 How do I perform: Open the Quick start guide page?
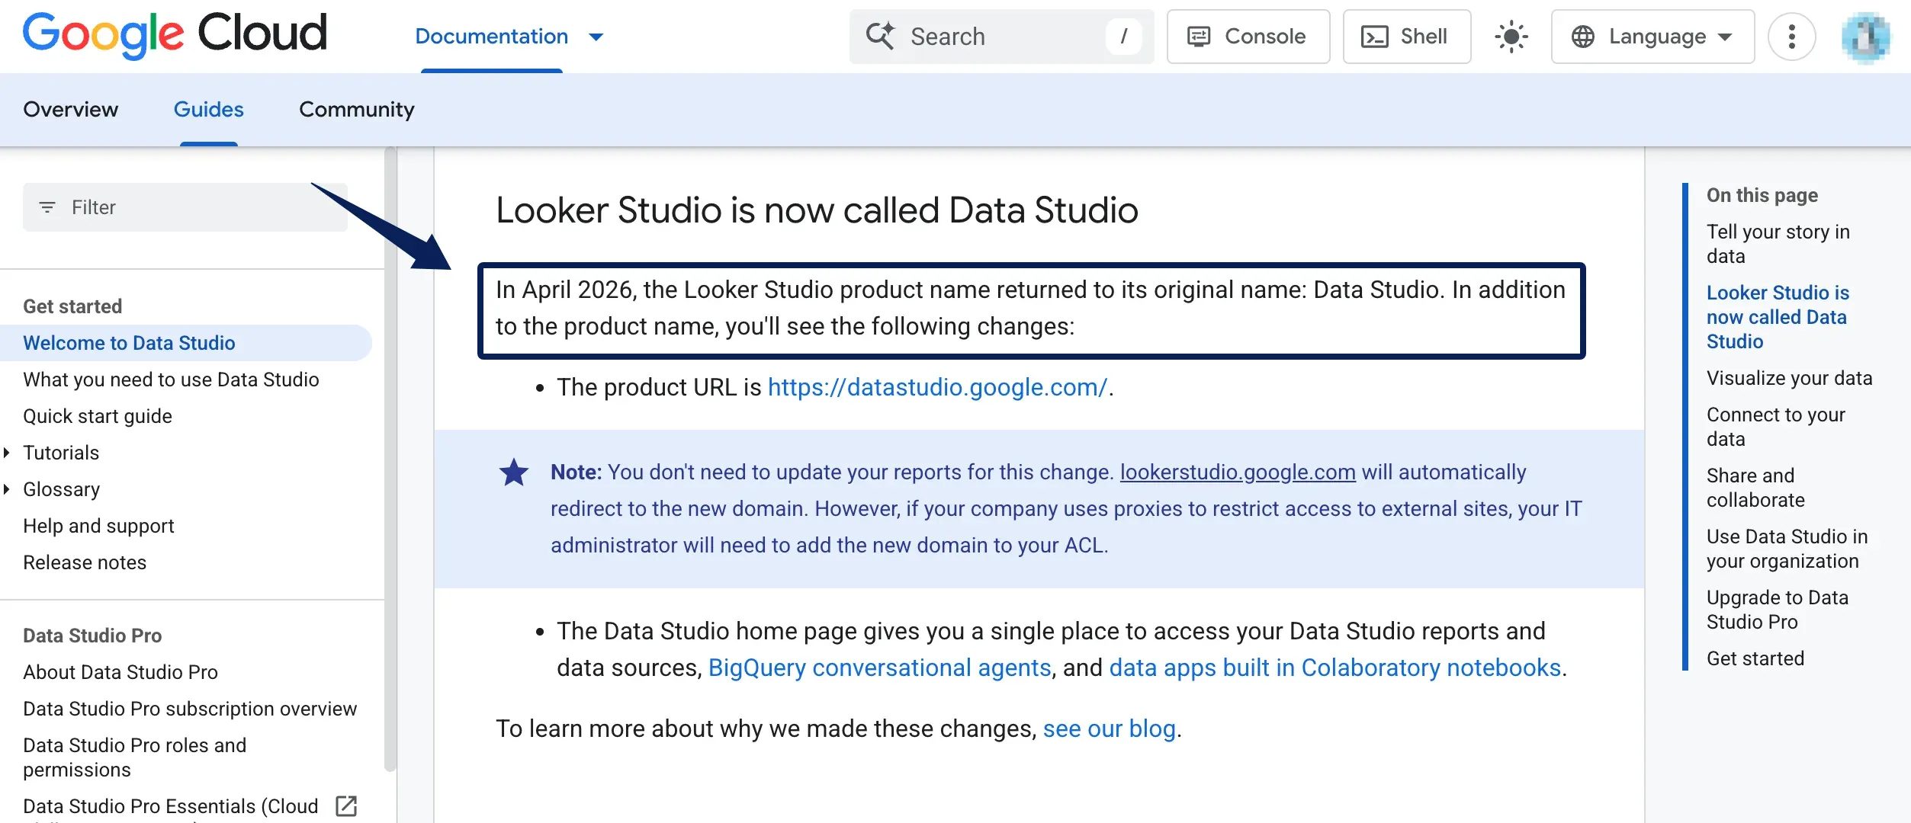(98, 416)
